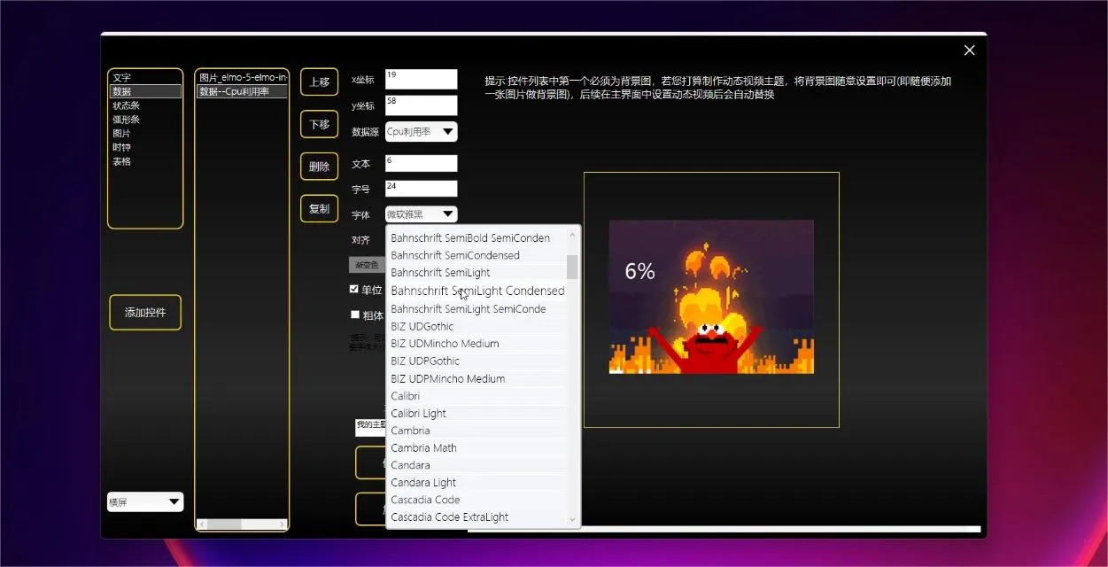Select 状态条 in the control type list
The width and height of the screenshot is (1108, 567).
click(x=145, y=105)
